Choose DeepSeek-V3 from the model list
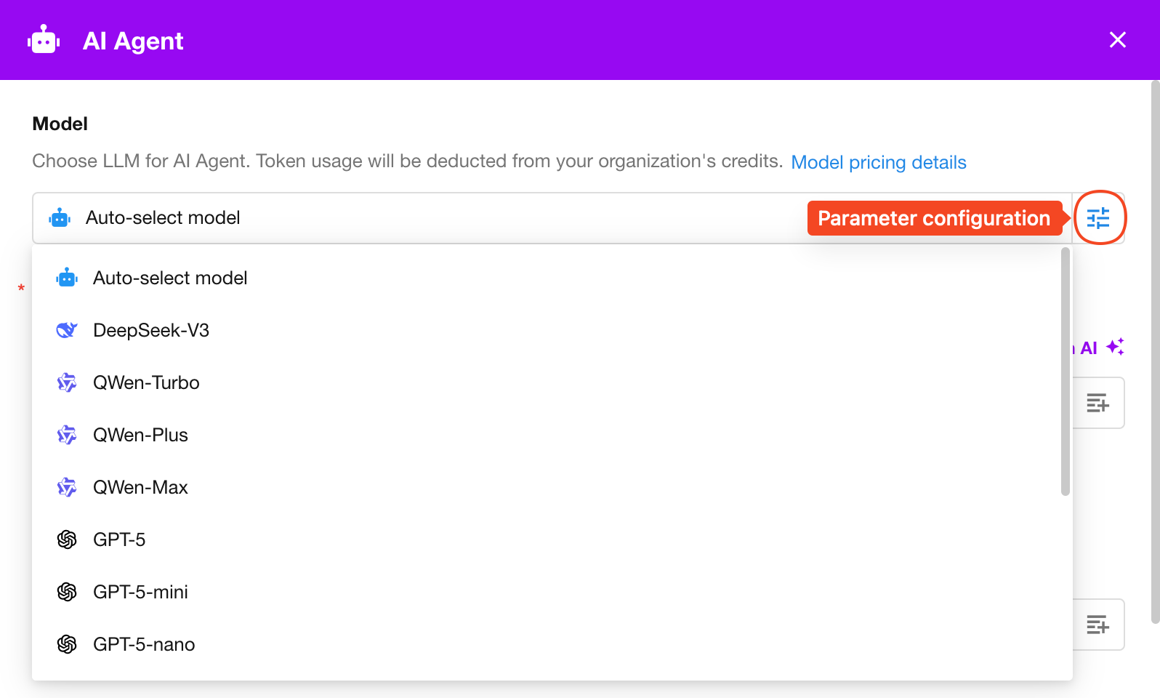Image resolution: width=1160 pixels, height=698 pixels. pyautogui.click(x=151, y=330)
